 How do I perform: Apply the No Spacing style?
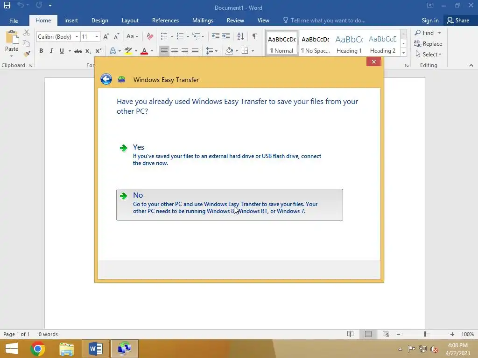click(x=316, y=43)
